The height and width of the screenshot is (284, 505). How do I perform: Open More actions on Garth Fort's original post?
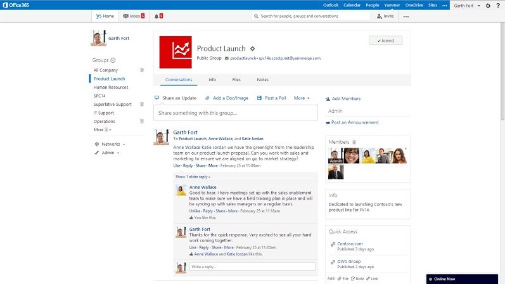tap(213, 165)
